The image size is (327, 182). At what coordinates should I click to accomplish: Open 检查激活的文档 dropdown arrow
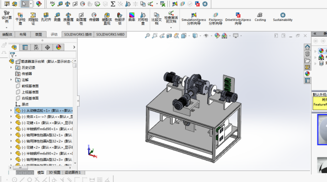(171, 27)
